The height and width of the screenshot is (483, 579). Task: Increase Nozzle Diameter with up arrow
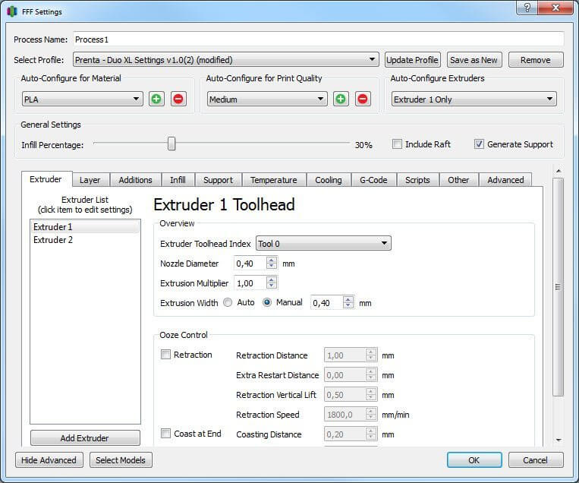272,260
